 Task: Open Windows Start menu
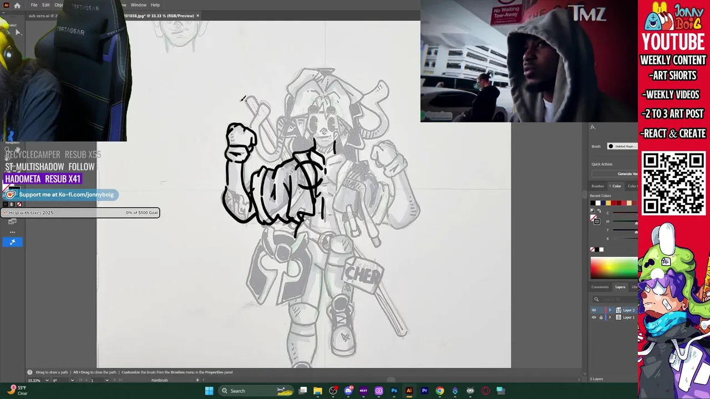click(209, 391)
